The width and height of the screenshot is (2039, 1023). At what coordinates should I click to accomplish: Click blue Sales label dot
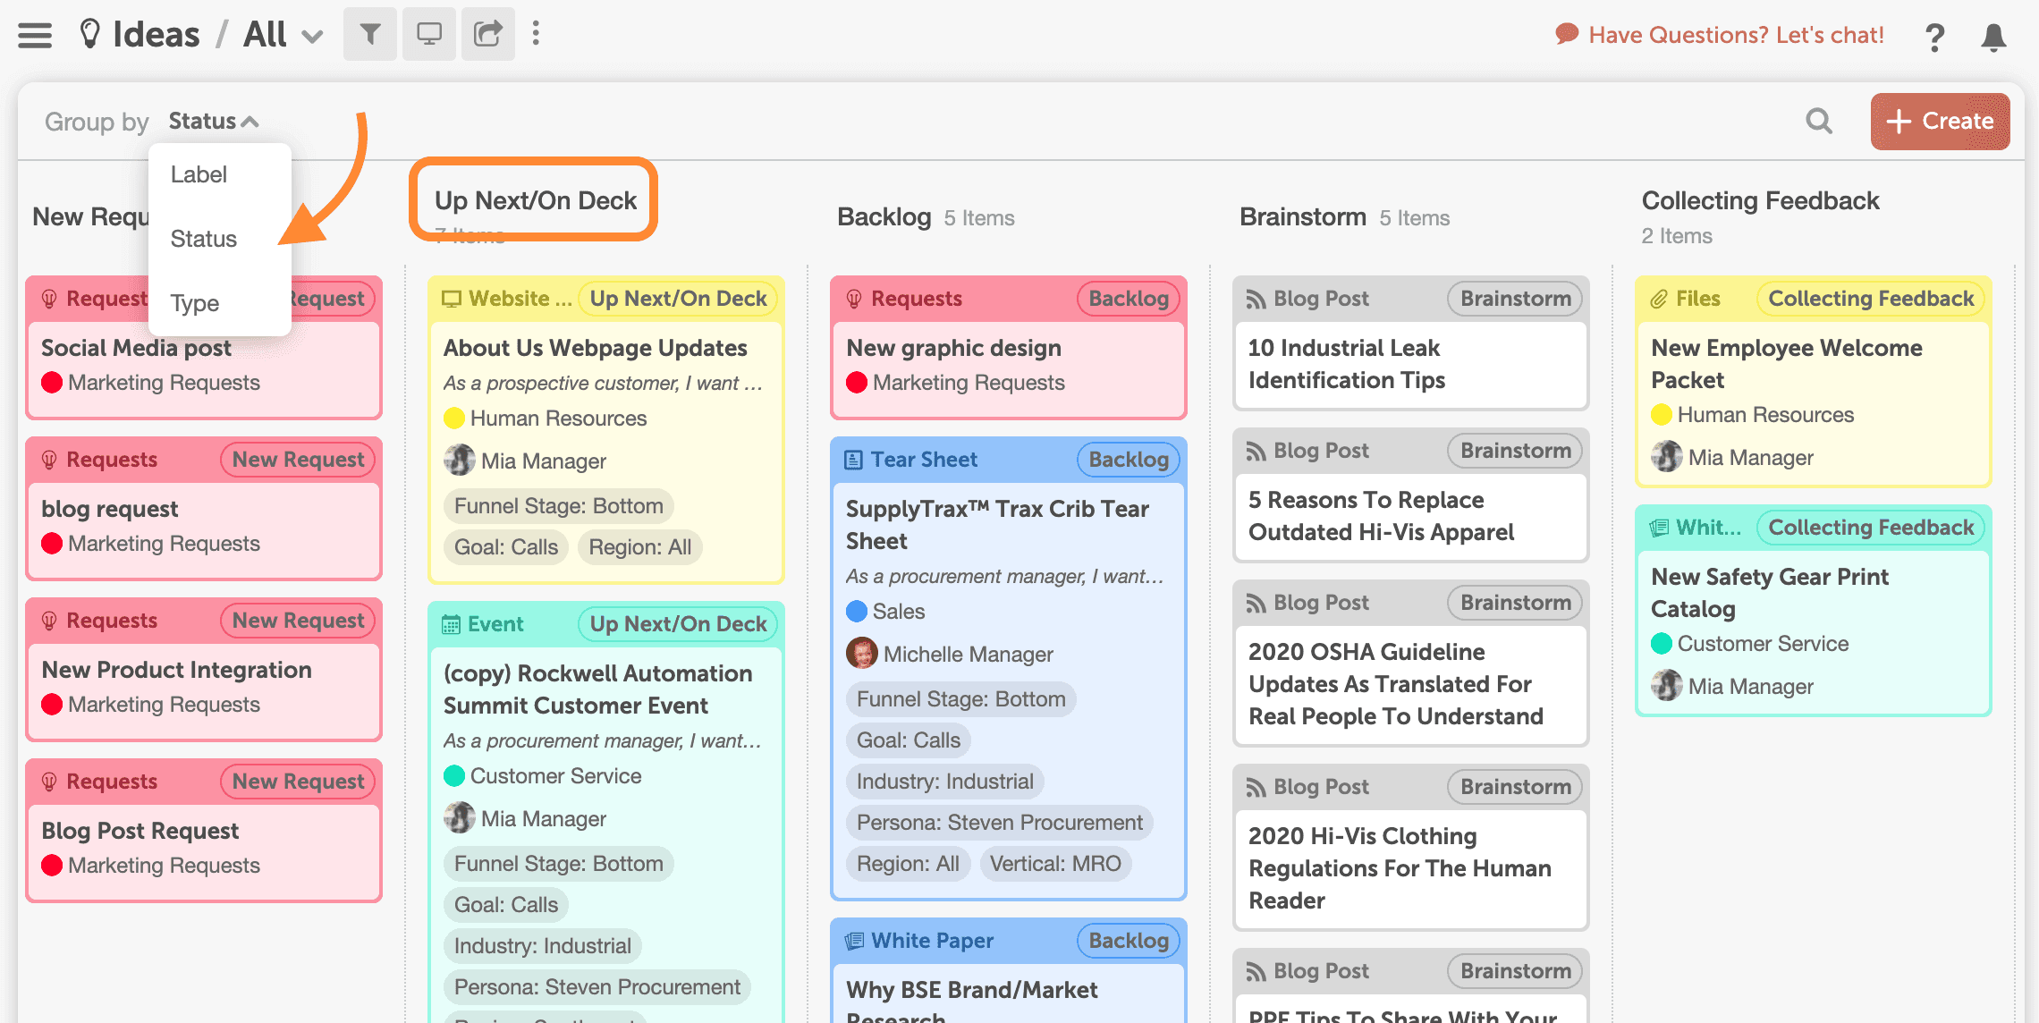pyautogui.click(x=857, y=612)
